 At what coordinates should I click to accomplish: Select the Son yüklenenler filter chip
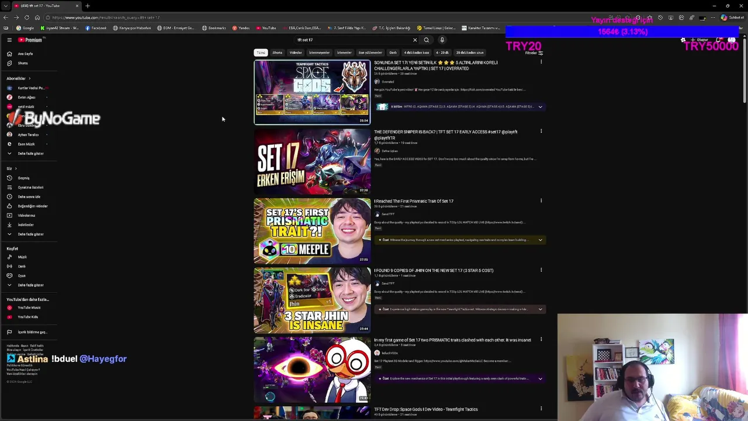click(x=370, y=53)
